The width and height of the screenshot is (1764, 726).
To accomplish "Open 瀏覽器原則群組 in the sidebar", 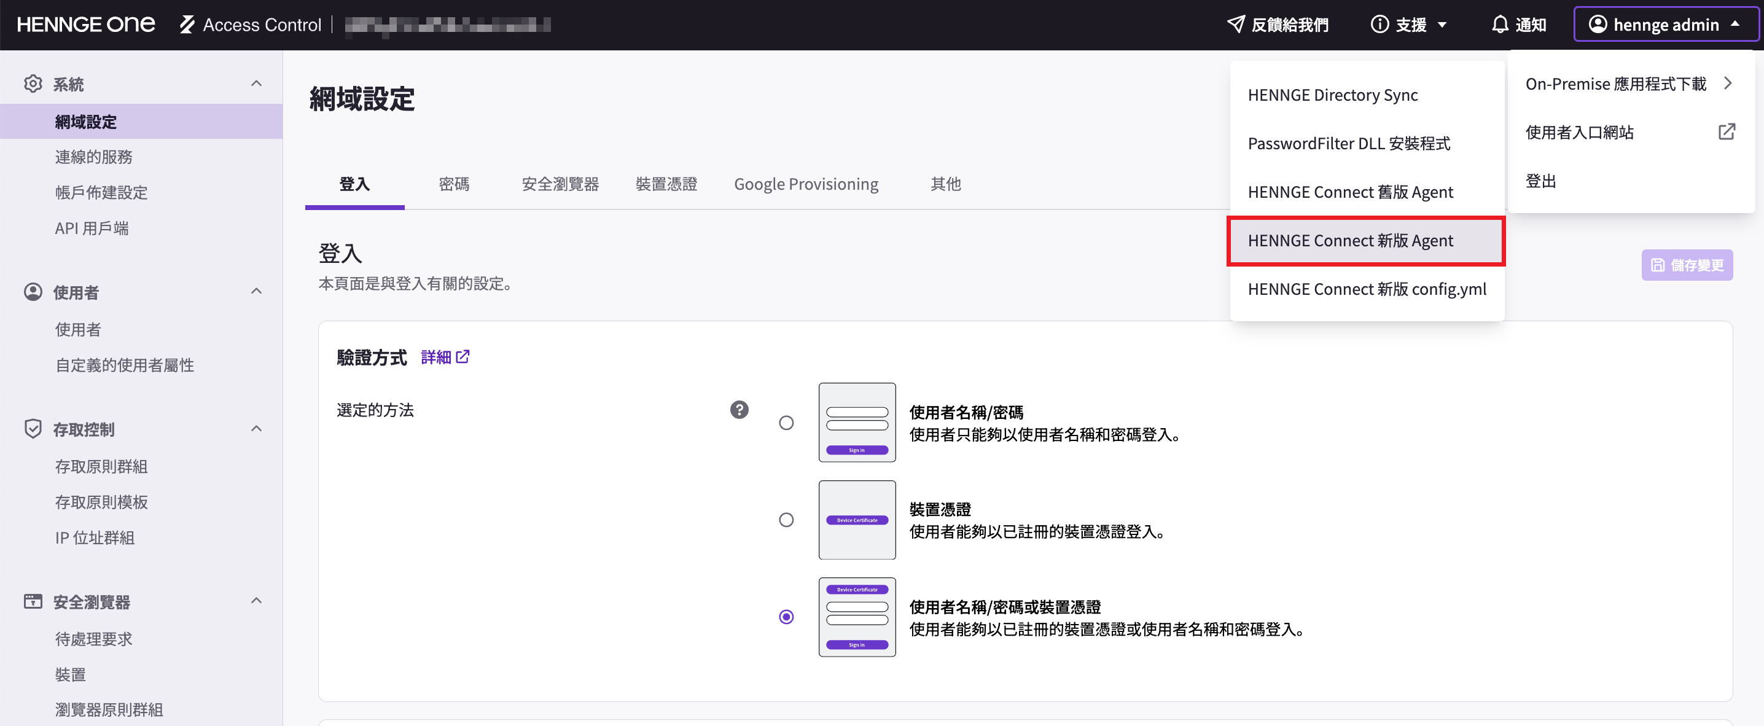I will click(141, 709).
